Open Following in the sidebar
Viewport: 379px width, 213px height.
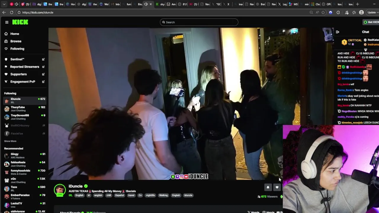tap(17, 49)
